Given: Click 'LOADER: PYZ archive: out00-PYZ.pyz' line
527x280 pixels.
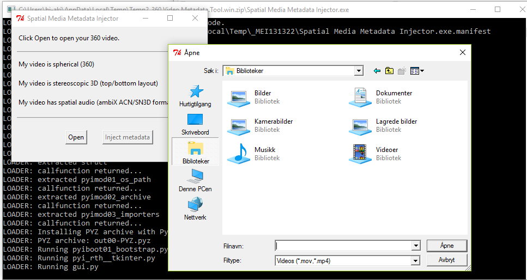Looking at the screenshot, I should click(77, 241).
